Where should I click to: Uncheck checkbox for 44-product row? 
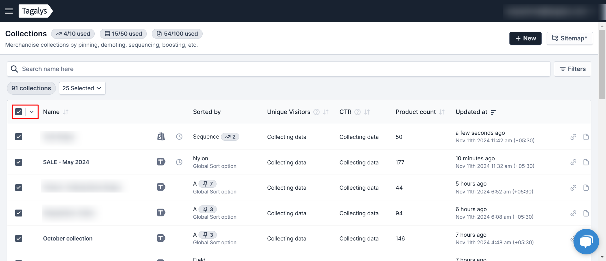(x=19, y=187)
